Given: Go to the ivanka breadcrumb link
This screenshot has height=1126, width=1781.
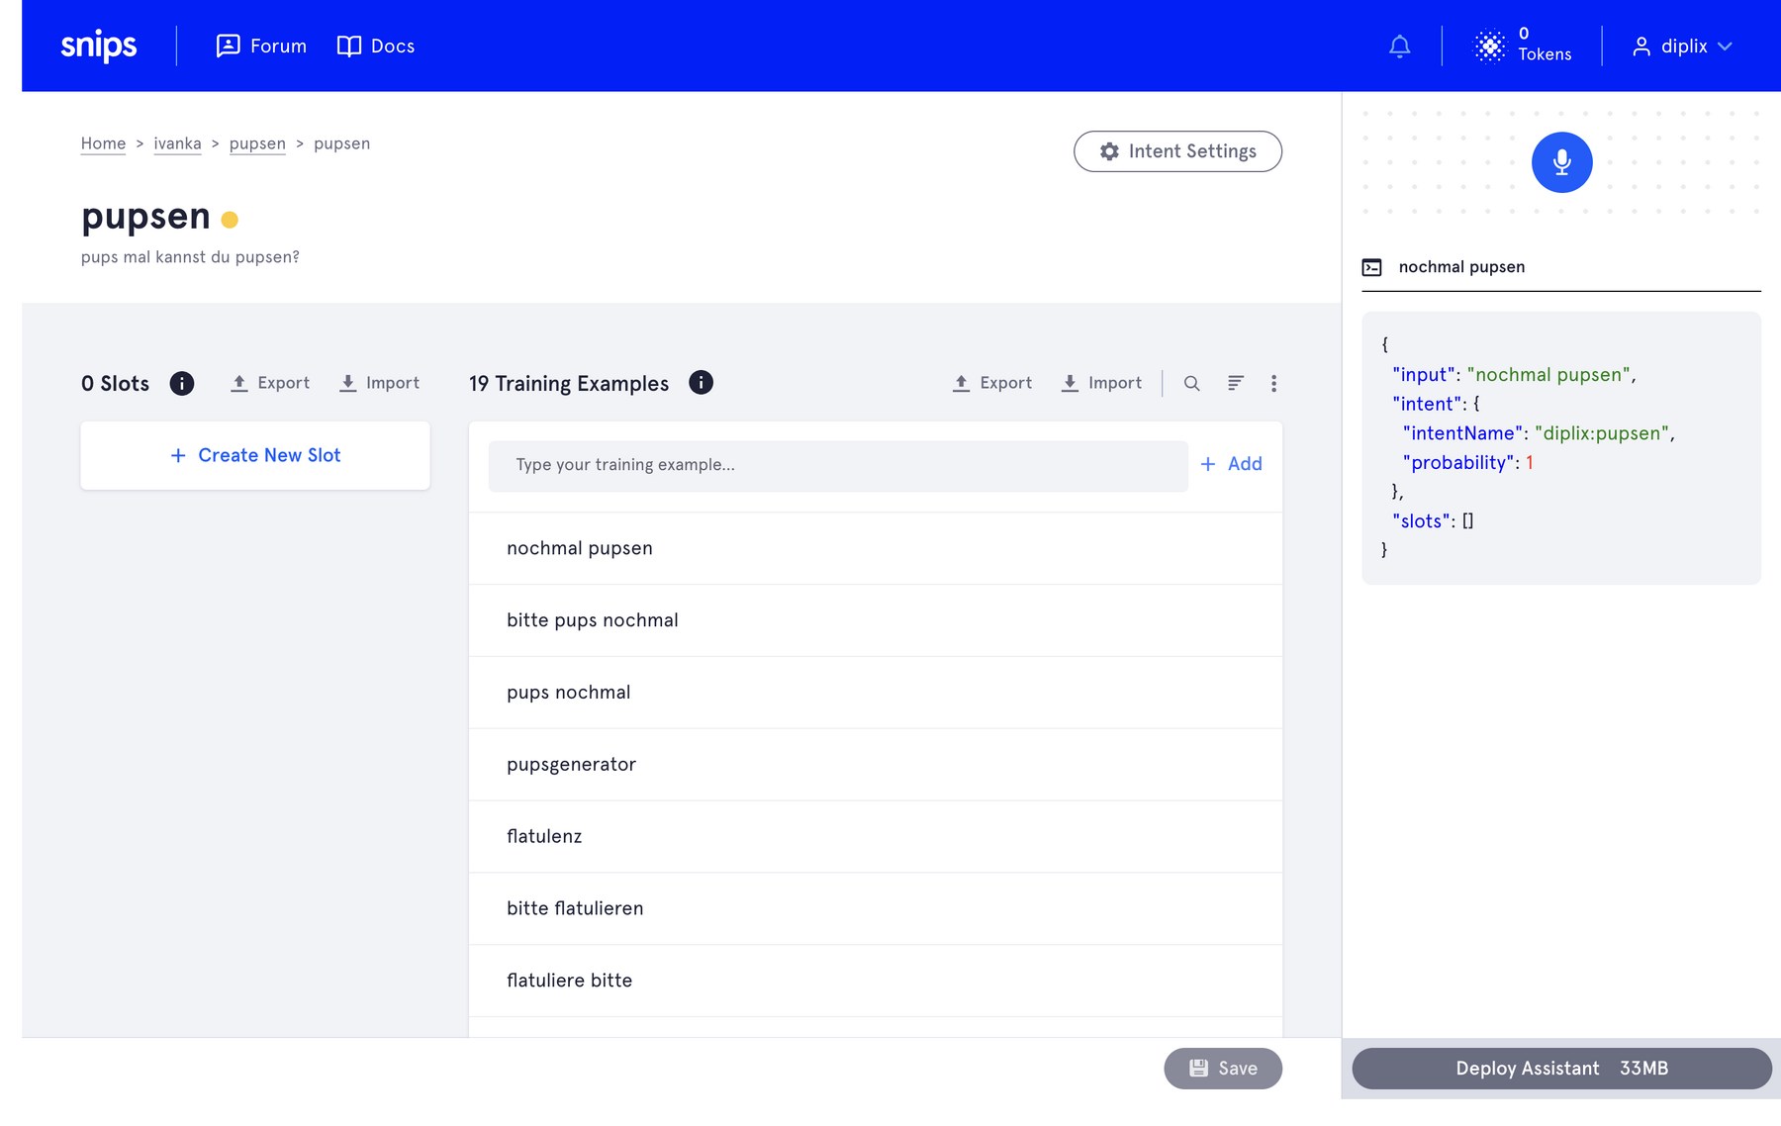Looking at the screenshot, I should pos(177,143).
